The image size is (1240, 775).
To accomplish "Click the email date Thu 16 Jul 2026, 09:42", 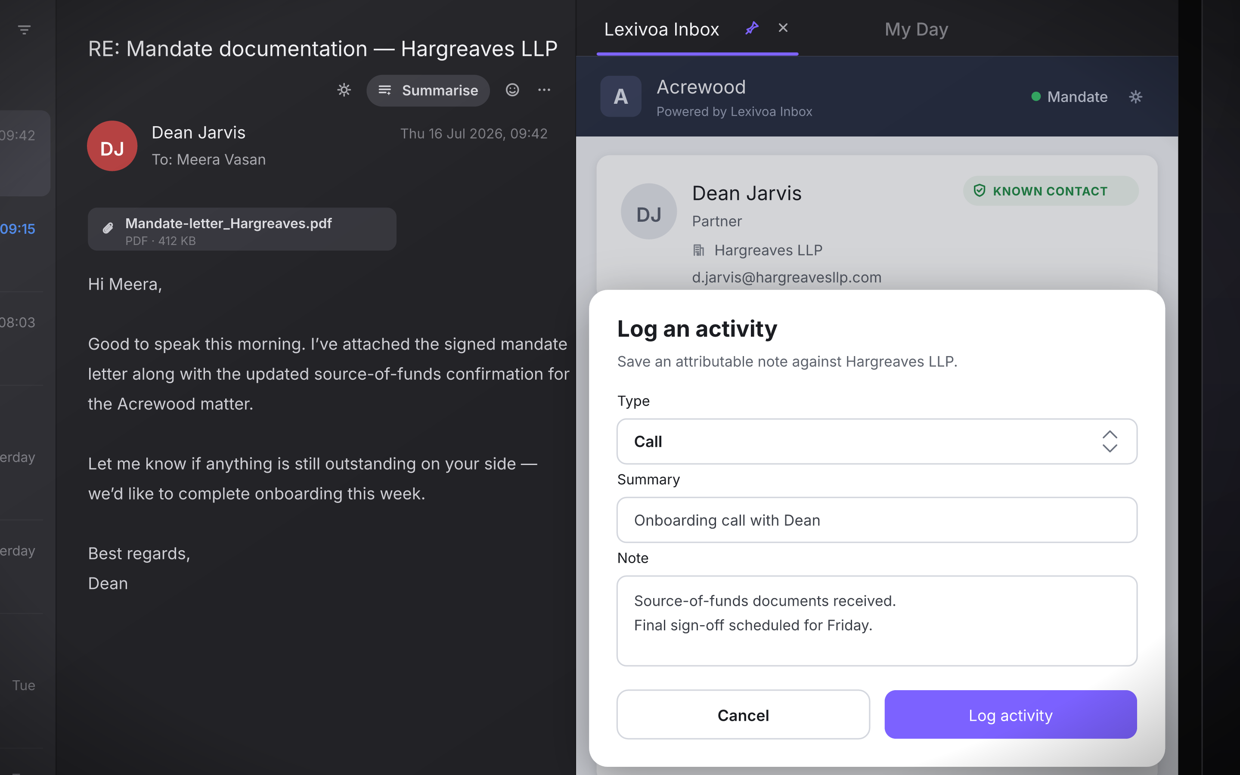I will coord(474,134).
